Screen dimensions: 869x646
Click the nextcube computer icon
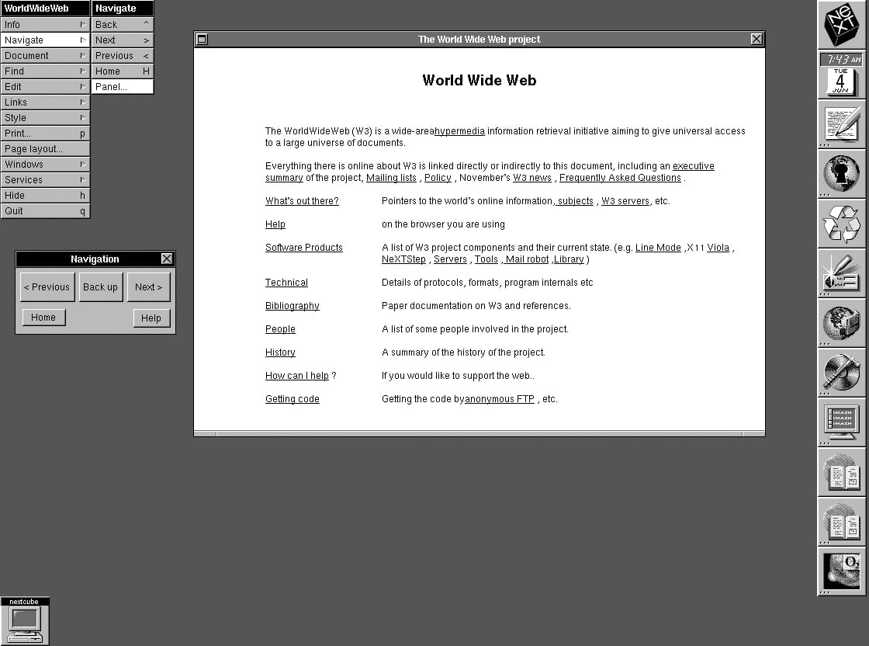25,621
